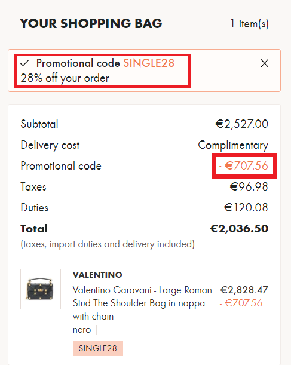Click the -€707.56 discount in the summary
The height and width of the screenshot is (365, 291).
coord(244,165)
